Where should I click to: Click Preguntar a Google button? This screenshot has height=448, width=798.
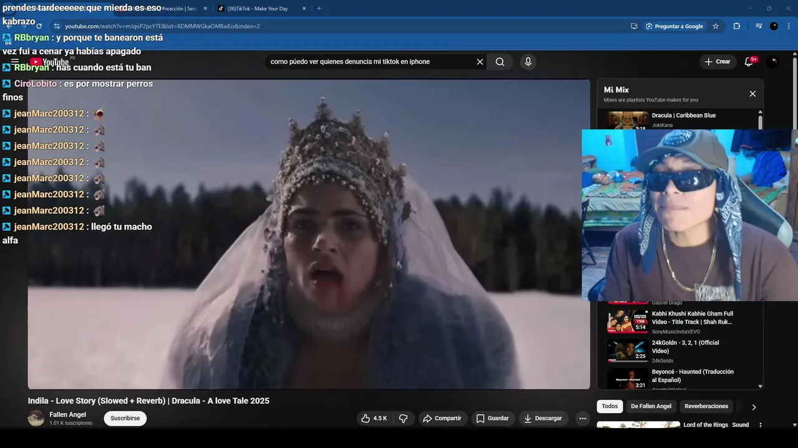coord(674,26)
